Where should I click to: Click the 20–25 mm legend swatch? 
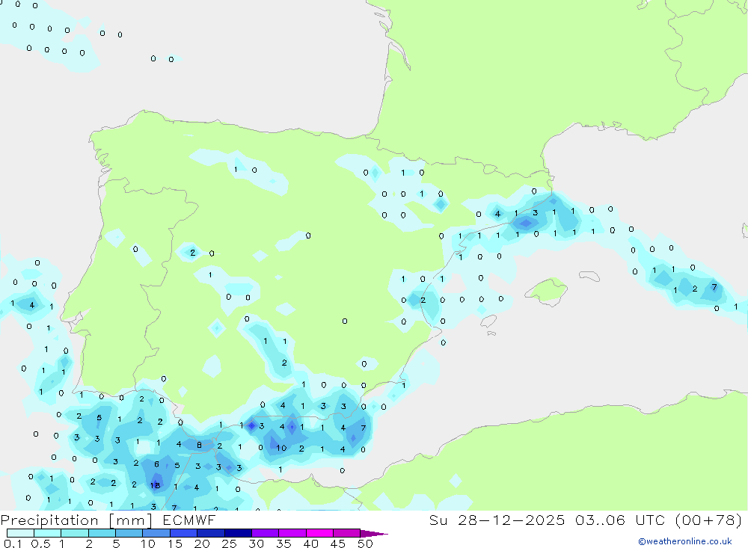click(x=210, y=533)
